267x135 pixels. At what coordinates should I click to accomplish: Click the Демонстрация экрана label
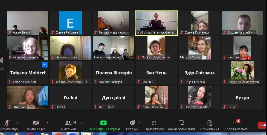point(103,129)
